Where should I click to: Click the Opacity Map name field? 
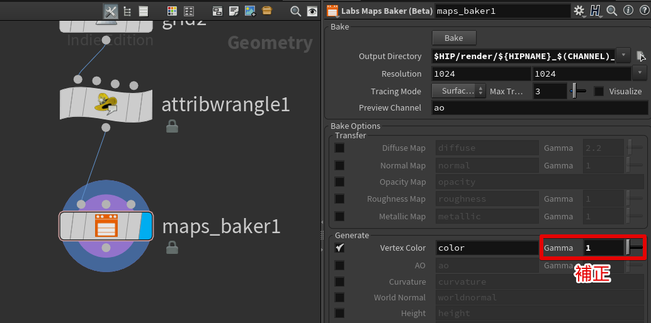pyautogui.click(x=540, y=182)
